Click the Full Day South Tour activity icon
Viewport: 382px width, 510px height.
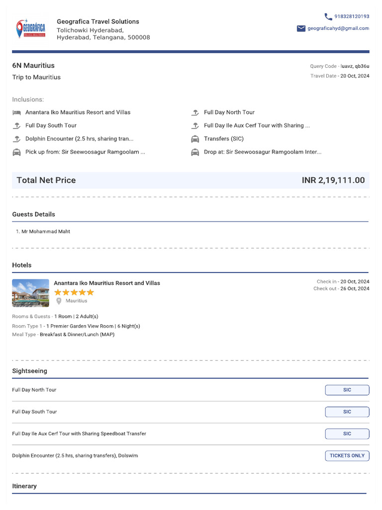17,126
